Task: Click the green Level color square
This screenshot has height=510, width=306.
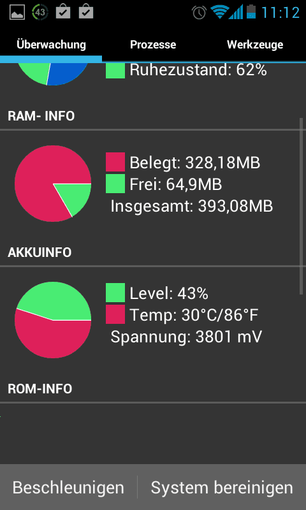Action: (x=115, y=293)
